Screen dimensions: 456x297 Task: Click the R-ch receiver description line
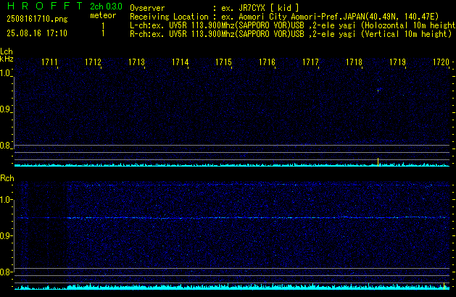(x=291, y=34)
